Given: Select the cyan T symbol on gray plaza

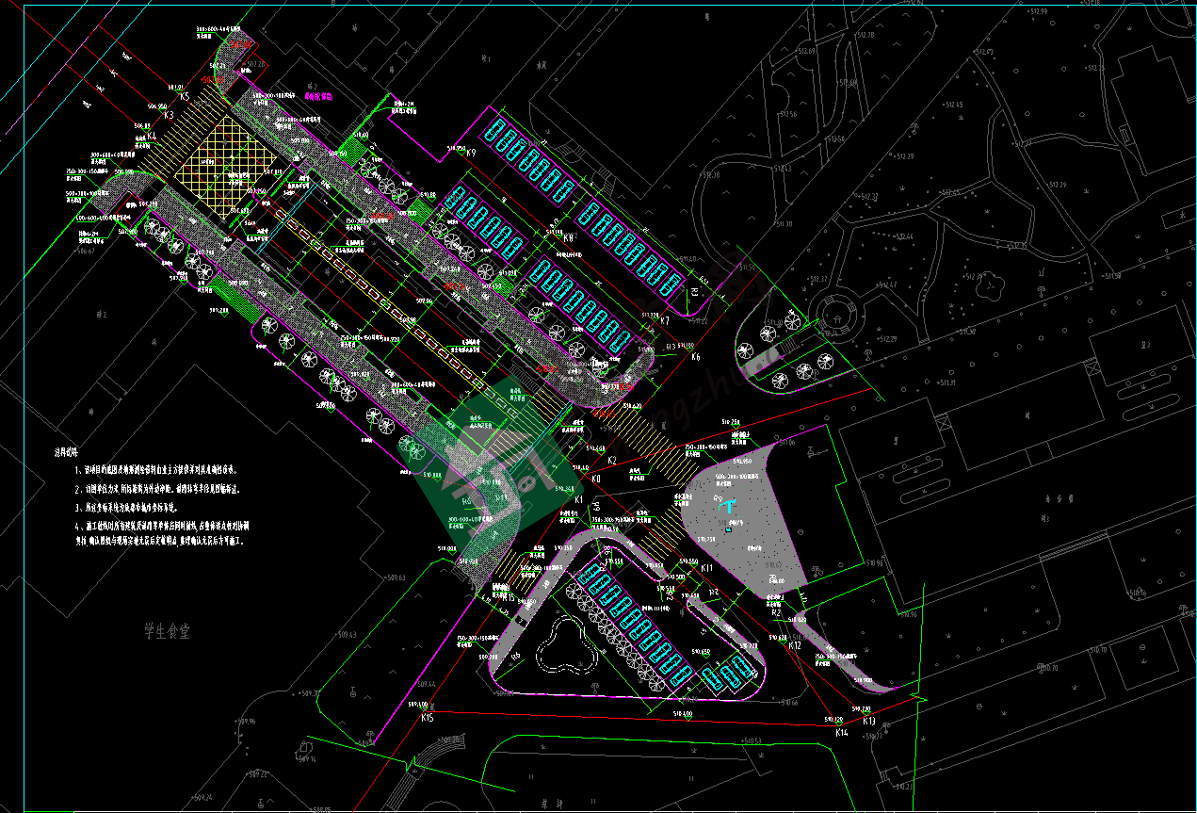Looking at the screenshot, I should pos(729,508).
